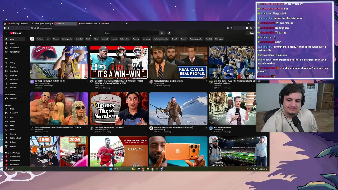
Task: Select the Pitchers filter chip
Action: [56, 39]
